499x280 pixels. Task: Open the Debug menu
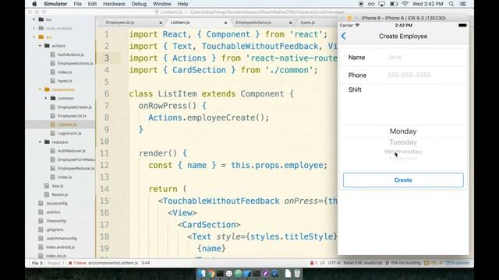[x=139, y=4]
